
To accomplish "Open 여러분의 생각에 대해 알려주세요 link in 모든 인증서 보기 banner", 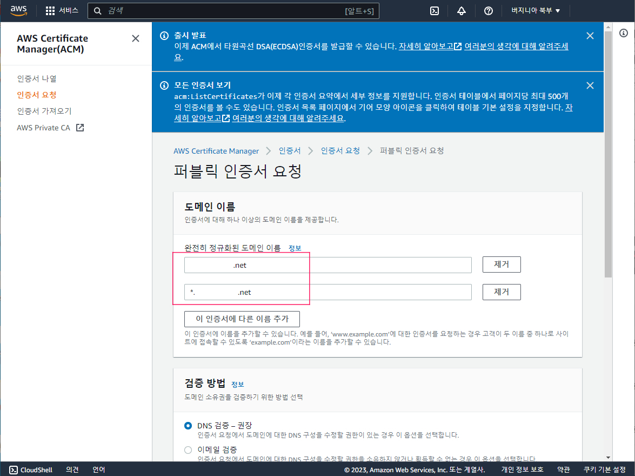I will (x=288, y=118).
